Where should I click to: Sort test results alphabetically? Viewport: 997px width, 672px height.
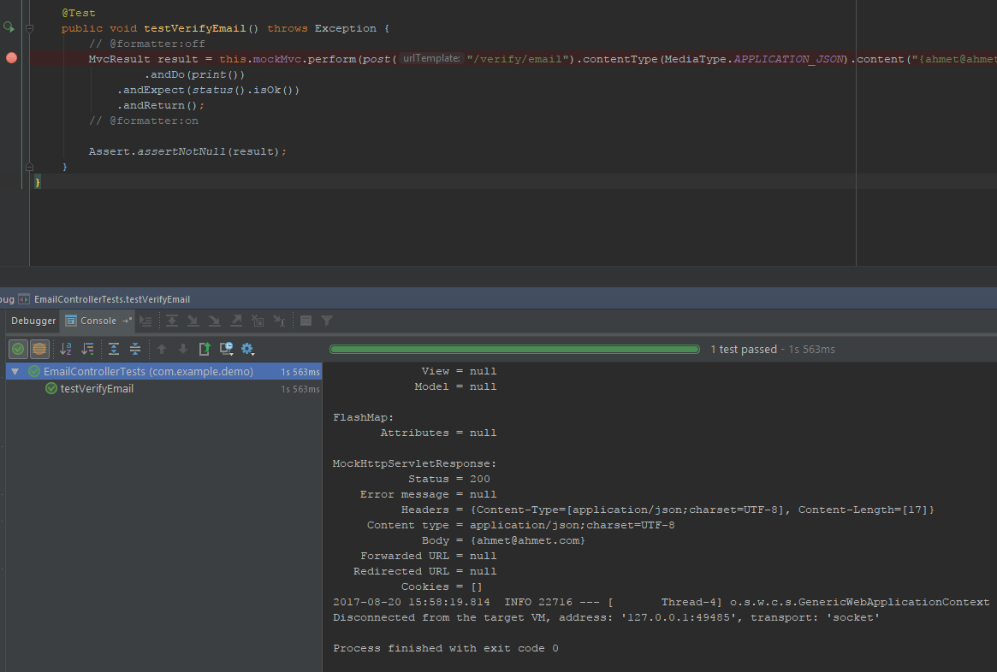pos(66,349)
